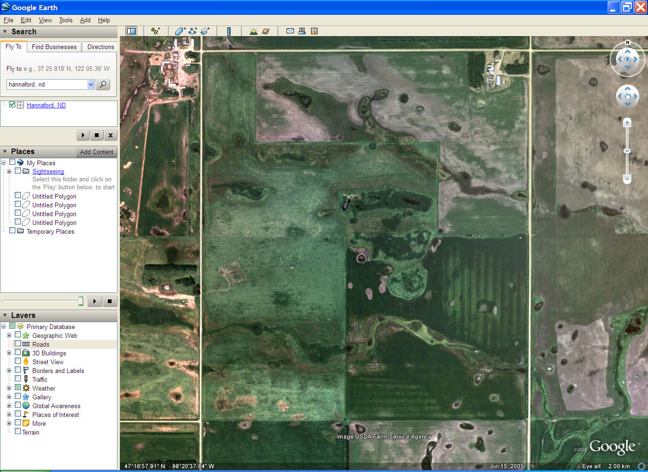Image resolution: width=648 pixels, height=472 pixels.
Task: Enable the Roads layer checkbox
Action: point(18,344)
